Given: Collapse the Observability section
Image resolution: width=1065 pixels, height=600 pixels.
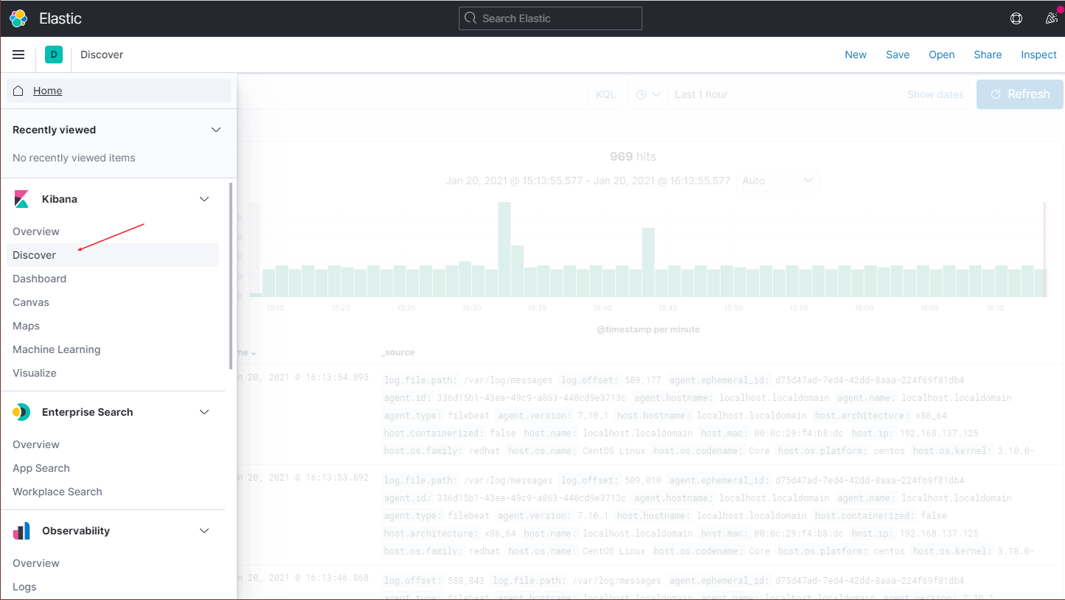Looking at the screenshot, I should 204,531.
